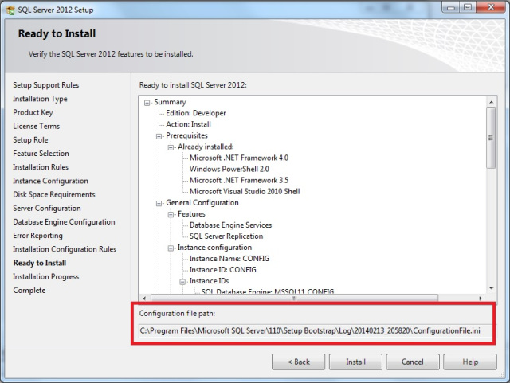Select the Setup Support Rules step
Screen dimensions: 510x383
[46, 85]
